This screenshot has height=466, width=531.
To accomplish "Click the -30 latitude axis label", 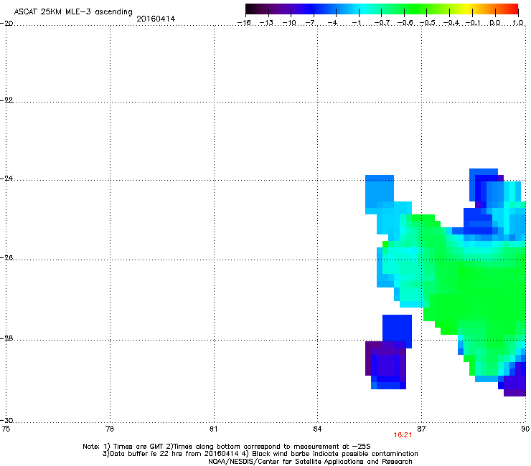I will click(7, 420).
